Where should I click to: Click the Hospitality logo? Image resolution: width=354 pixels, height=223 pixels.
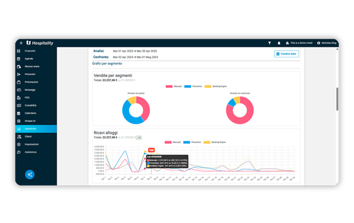point(40,43)
